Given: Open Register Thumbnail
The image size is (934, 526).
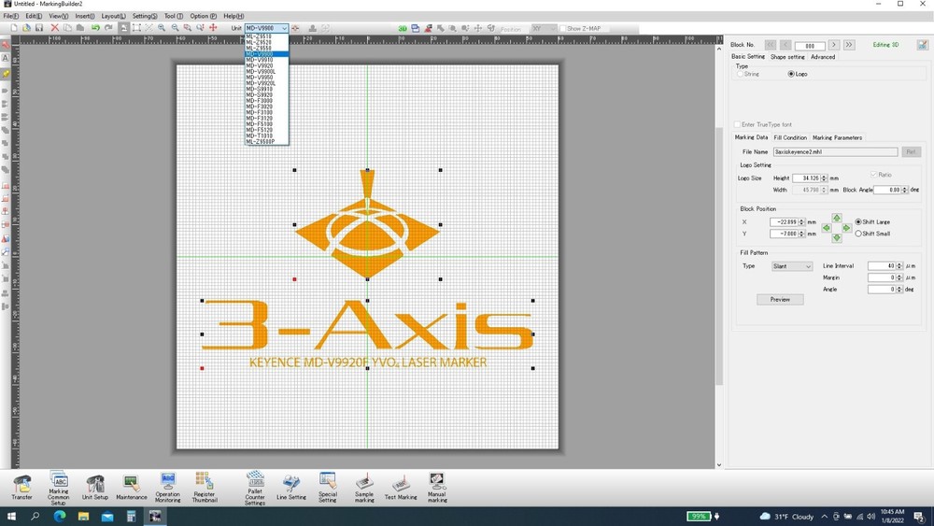Looking at the screenshot, I should tap(205, 488).
